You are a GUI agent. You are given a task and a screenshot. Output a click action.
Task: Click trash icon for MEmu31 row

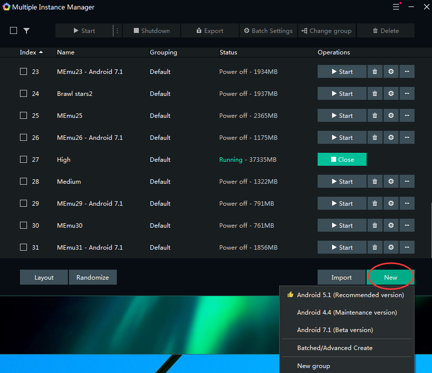375,248
